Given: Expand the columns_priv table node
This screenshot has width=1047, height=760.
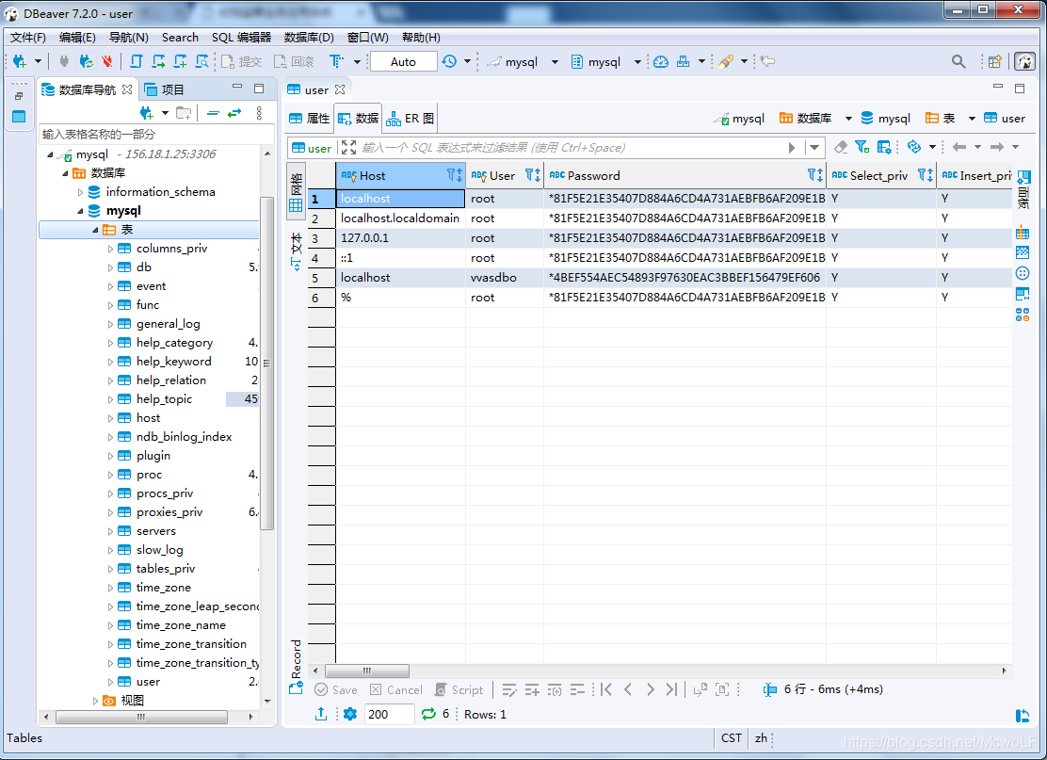Looking at the screenshot, I should click(110, 249).
